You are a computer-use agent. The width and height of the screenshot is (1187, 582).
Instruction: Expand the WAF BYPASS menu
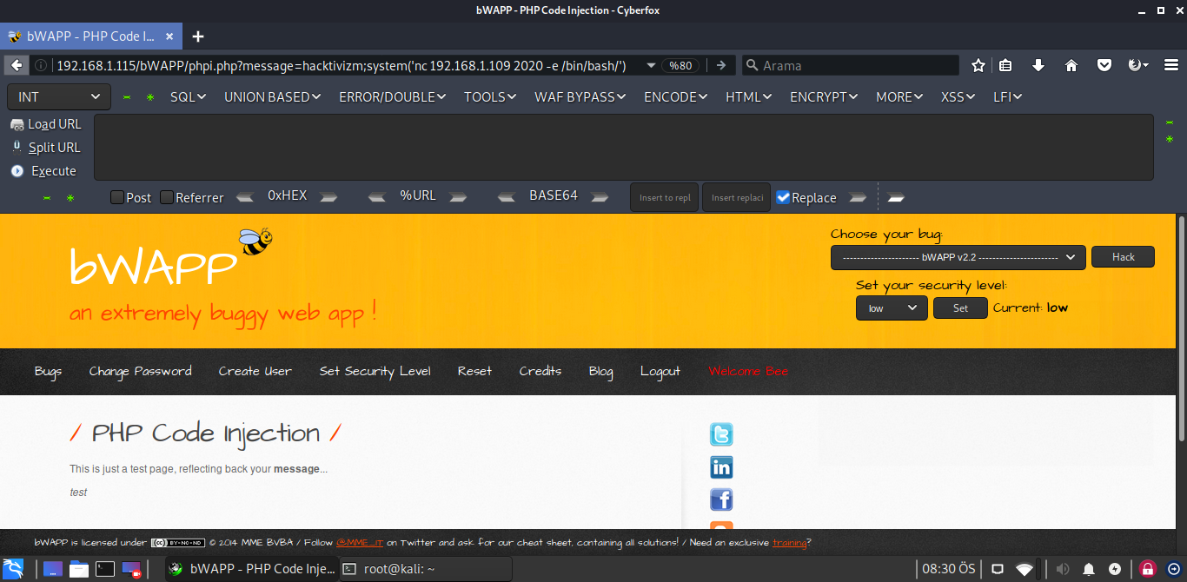click(580, 97)
